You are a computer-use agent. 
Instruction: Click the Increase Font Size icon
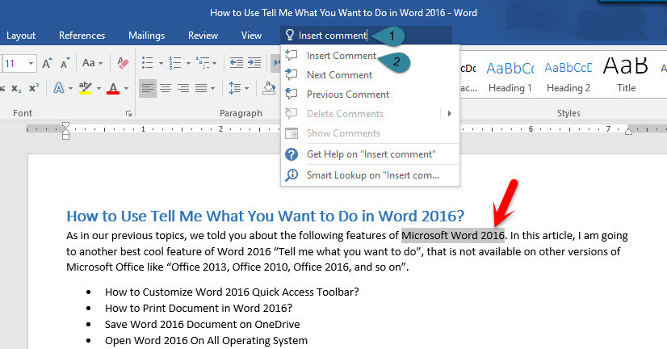point(47,63)
